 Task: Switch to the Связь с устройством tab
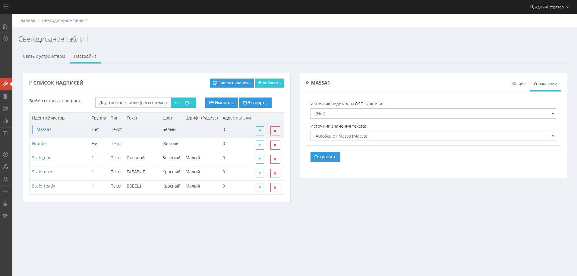point(44,56)
